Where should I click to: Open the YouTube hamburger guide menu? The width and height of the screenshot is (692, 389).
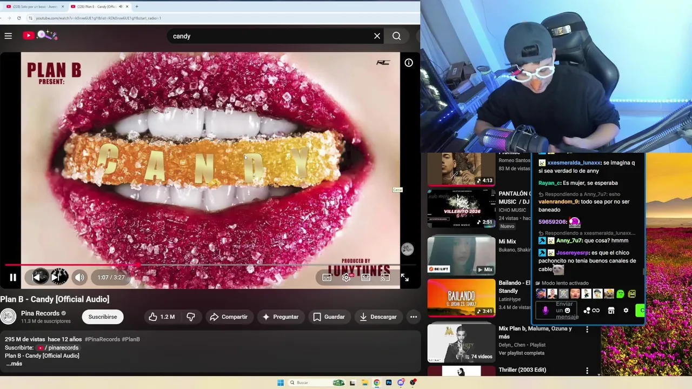click(8, 36)
